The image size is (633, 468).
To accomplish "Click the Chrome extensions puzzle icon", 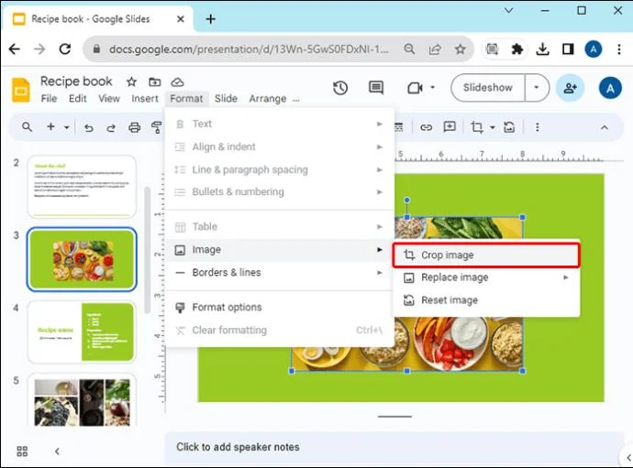I will pos(517,49).
